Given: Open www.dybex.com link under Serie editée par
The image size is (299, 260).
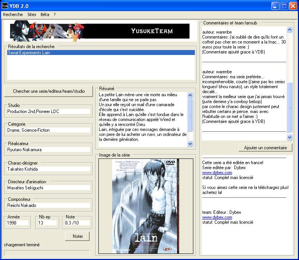Looking at the screenshot, I should coord(217,173).
